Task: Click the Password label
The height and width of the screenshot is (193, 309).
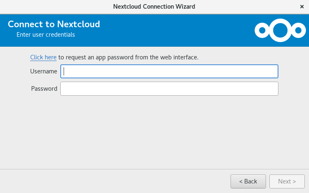Action: [44, 89]
